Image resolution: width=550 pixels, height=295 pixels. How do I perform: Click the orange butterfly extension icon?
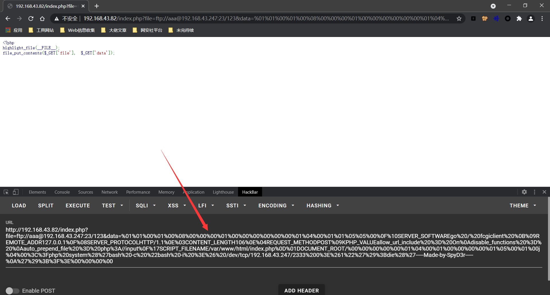point(485,19)
